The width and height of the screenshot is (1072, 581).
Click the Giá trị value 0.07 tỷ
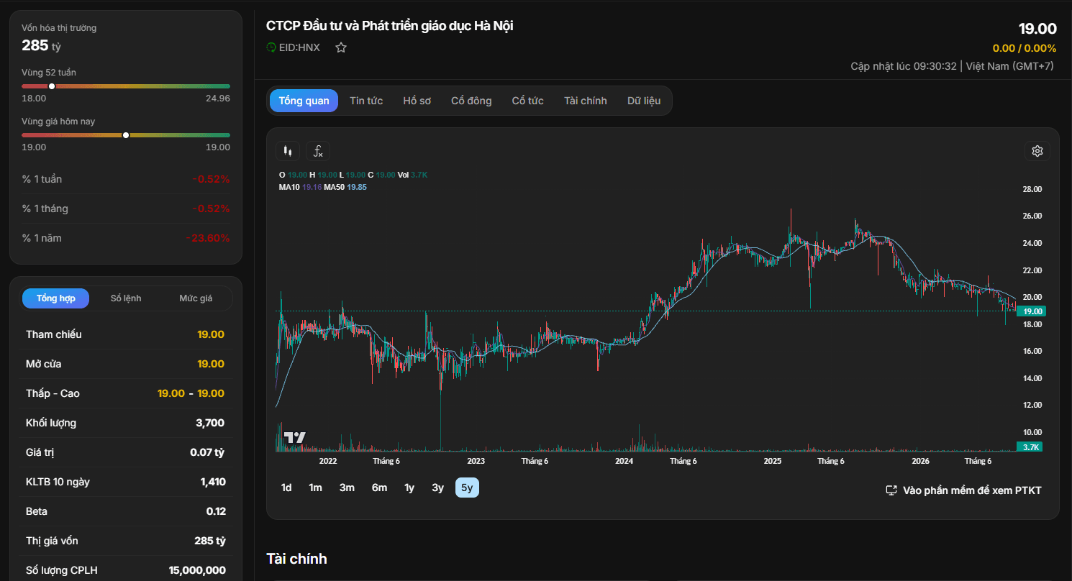pyautogui.click(x=207, y=452)
